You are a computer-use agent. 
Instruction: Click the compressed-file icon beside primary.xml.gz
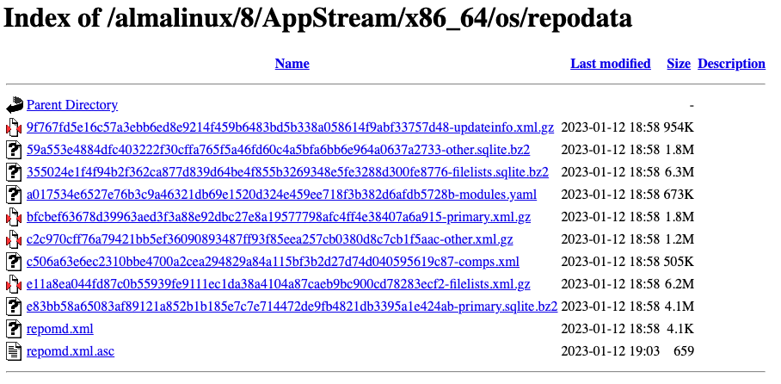pos(15,217)
